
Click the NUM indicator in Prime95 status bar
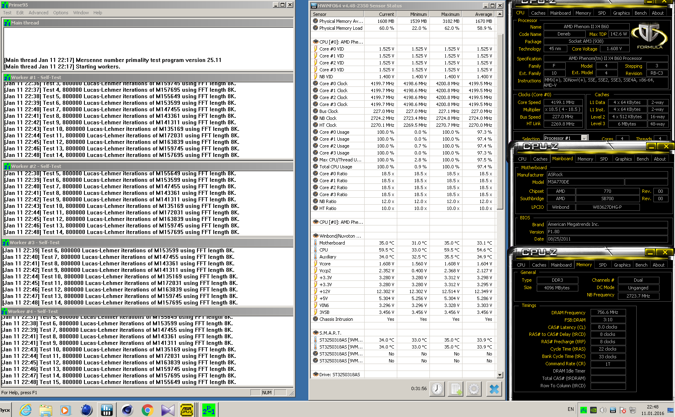click(267, 393)
